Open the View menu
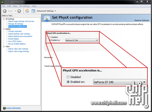152x112 pixels. pos(15,6)
